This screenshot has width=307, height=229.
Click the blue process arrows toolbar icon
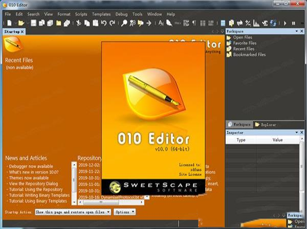pos(273,23)
